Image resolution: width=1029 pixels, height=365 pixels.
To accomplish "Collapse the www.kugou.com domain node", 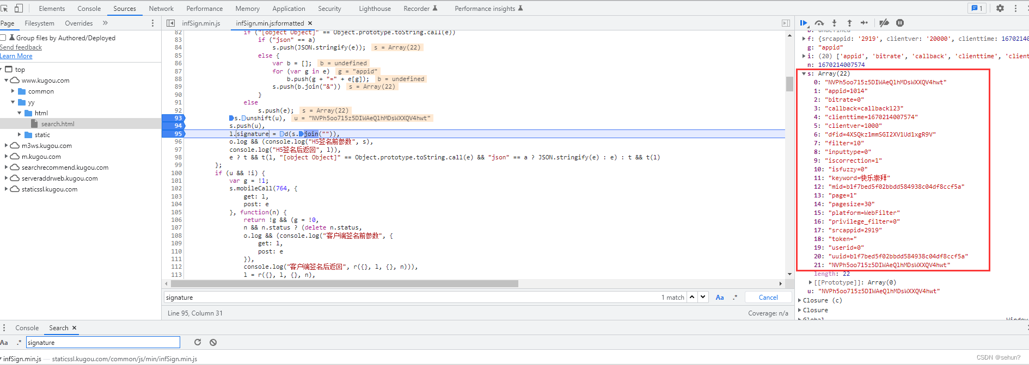I will (x=7, y=81).
